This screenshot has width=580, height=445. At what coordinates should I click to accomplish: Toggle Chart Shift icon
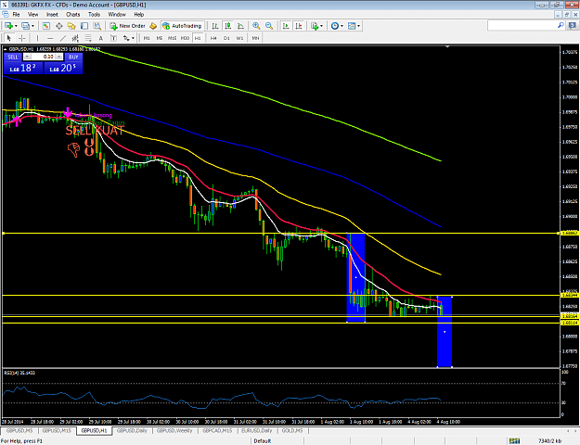pyautogui.click(x=299, y=26)
